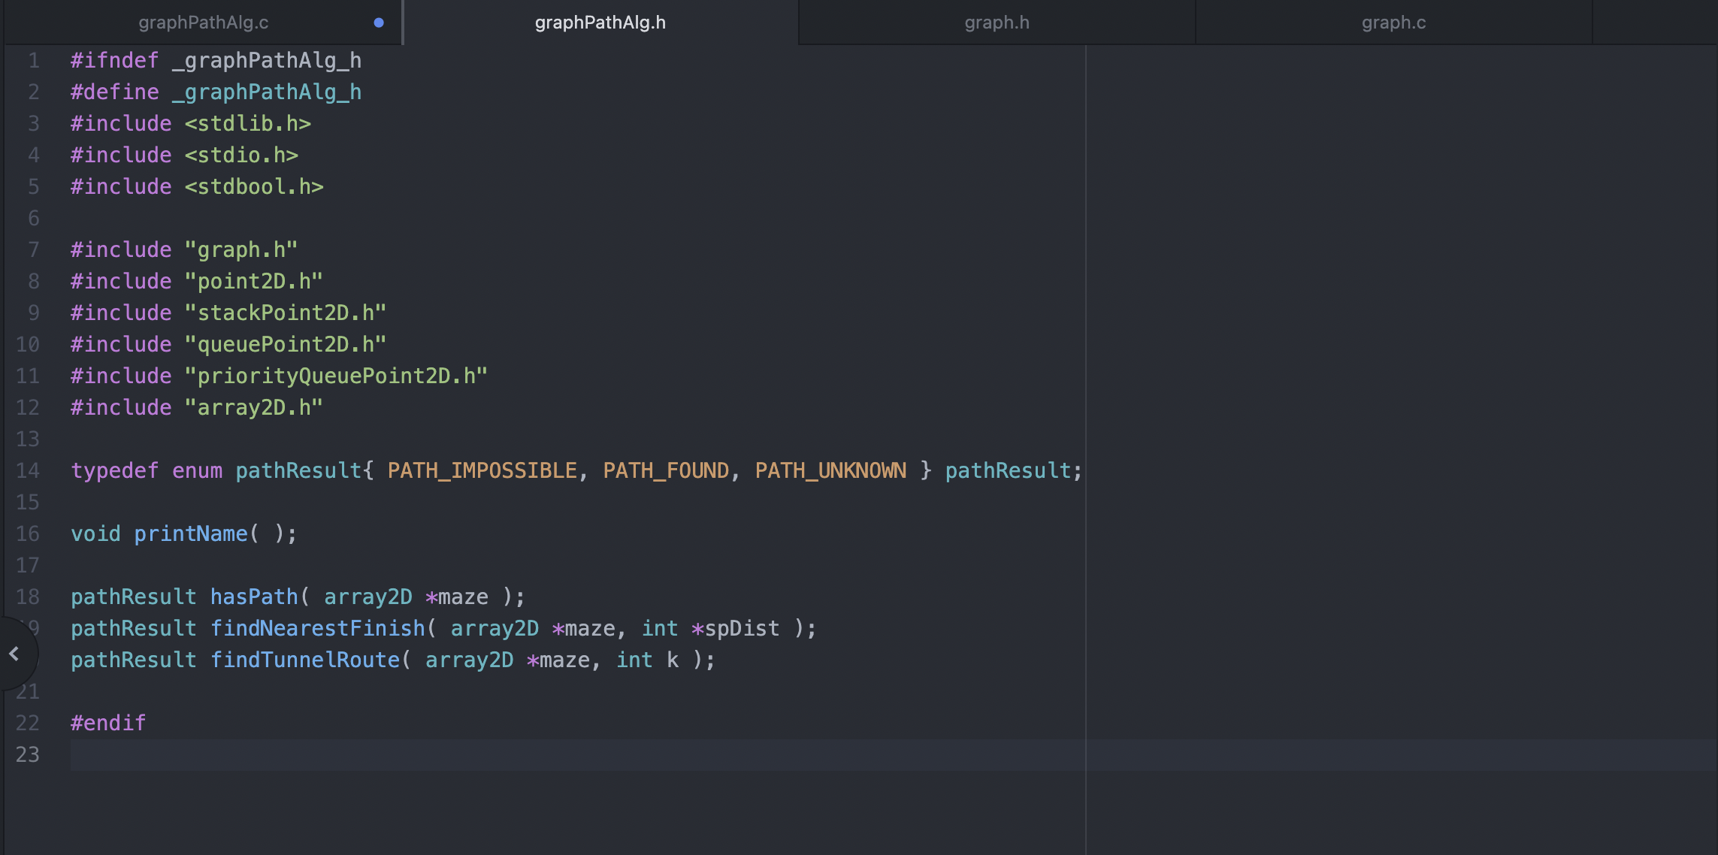Click the <stdbool.h> include text
The image size is (1718, 855).
tap(254, 187)
